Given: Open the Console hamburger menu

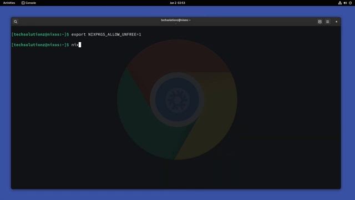Looking at the screenshot, I should (328, 22).
